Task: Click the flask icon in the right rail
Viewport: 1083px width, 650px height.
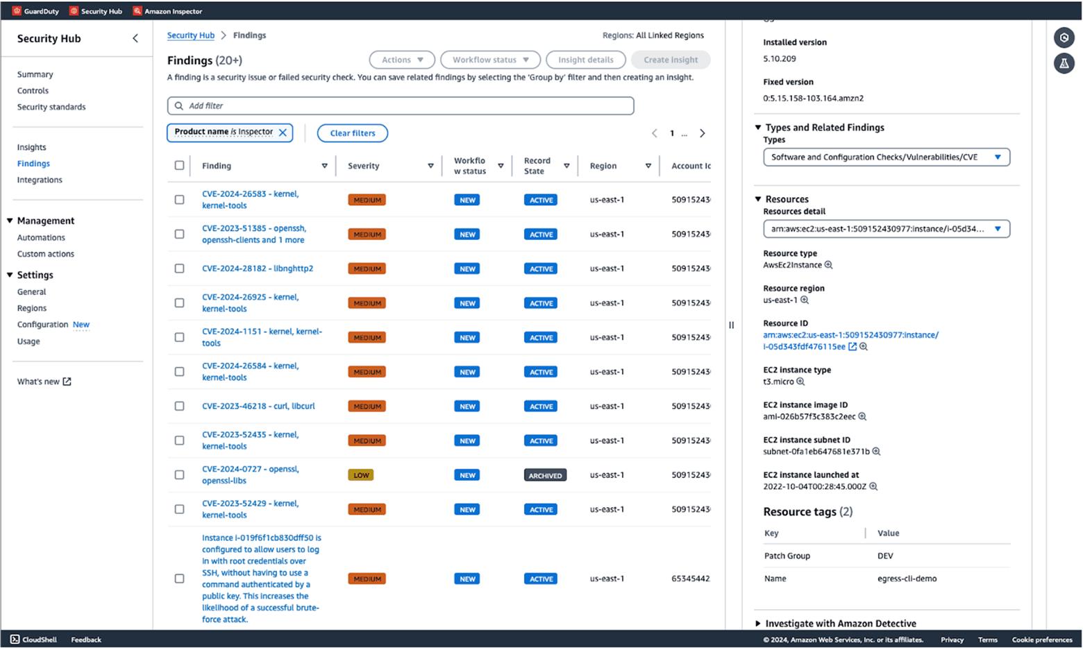Action: point(1064,64)
